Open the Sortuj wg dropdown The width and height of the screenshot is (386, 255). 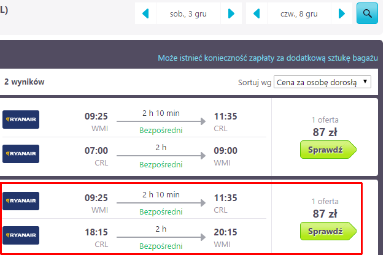322,82
